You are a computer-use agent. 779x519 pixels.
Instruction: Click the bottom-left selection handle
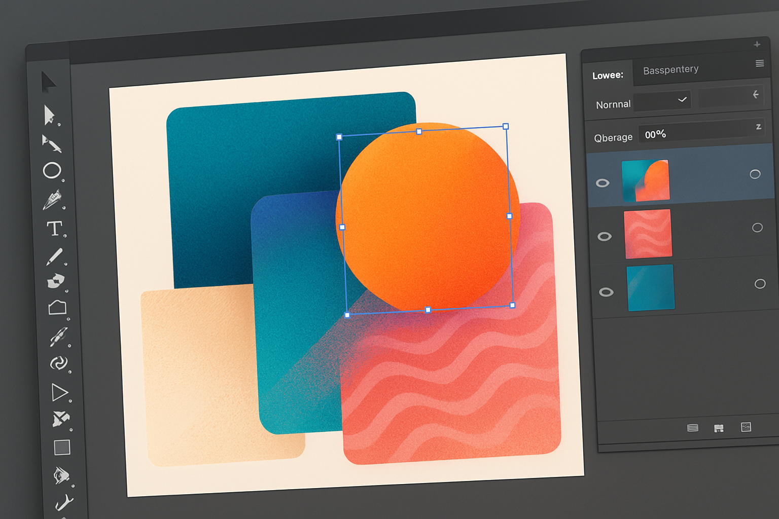tap(347, 315)
